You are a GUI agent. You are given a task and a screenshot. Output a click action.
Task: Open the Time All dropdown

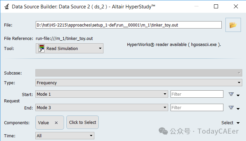click(x=65, y=136)
